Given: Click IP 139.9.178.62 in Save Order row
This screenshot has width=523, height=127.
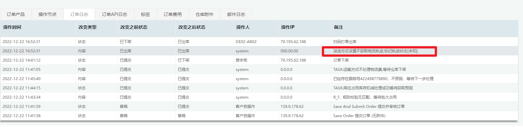Looking at the screenshot, I should [292, 116].
